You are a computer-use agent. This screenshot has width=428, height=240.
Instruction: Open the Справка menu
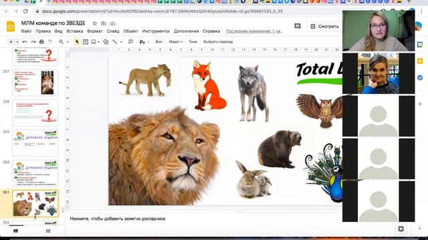click(211, 31)
